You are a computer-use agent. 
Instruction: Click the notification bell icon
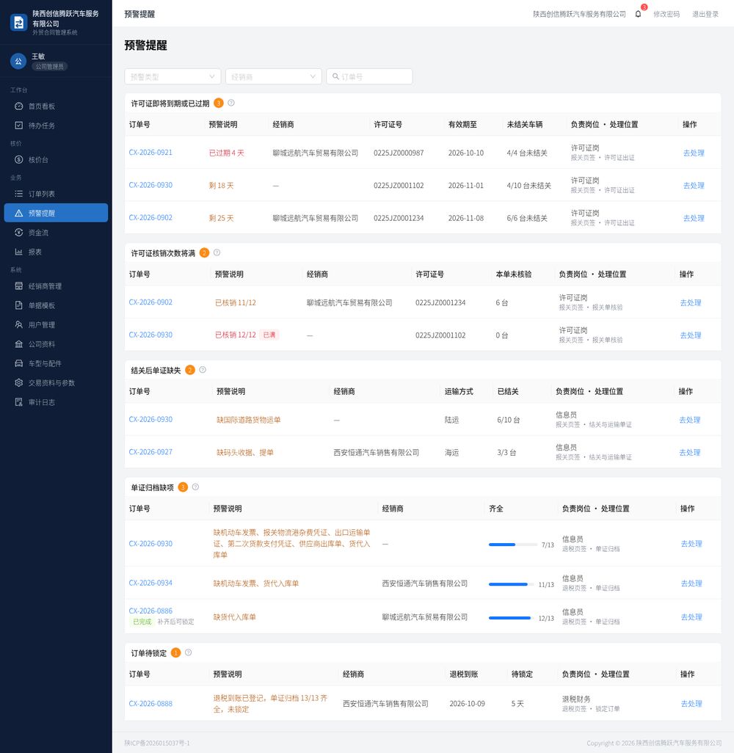pyautogui.click(x=638, y=14)
